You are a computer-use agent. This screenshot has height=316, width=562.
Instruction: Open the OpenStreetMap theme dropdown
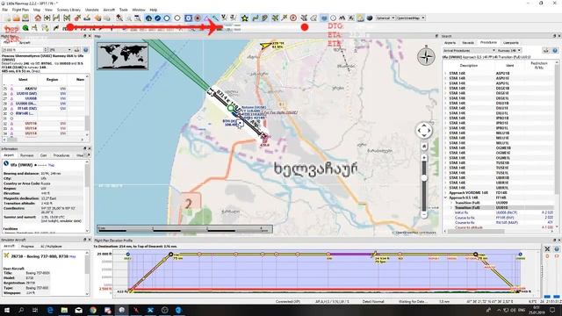tap(411, 18)
